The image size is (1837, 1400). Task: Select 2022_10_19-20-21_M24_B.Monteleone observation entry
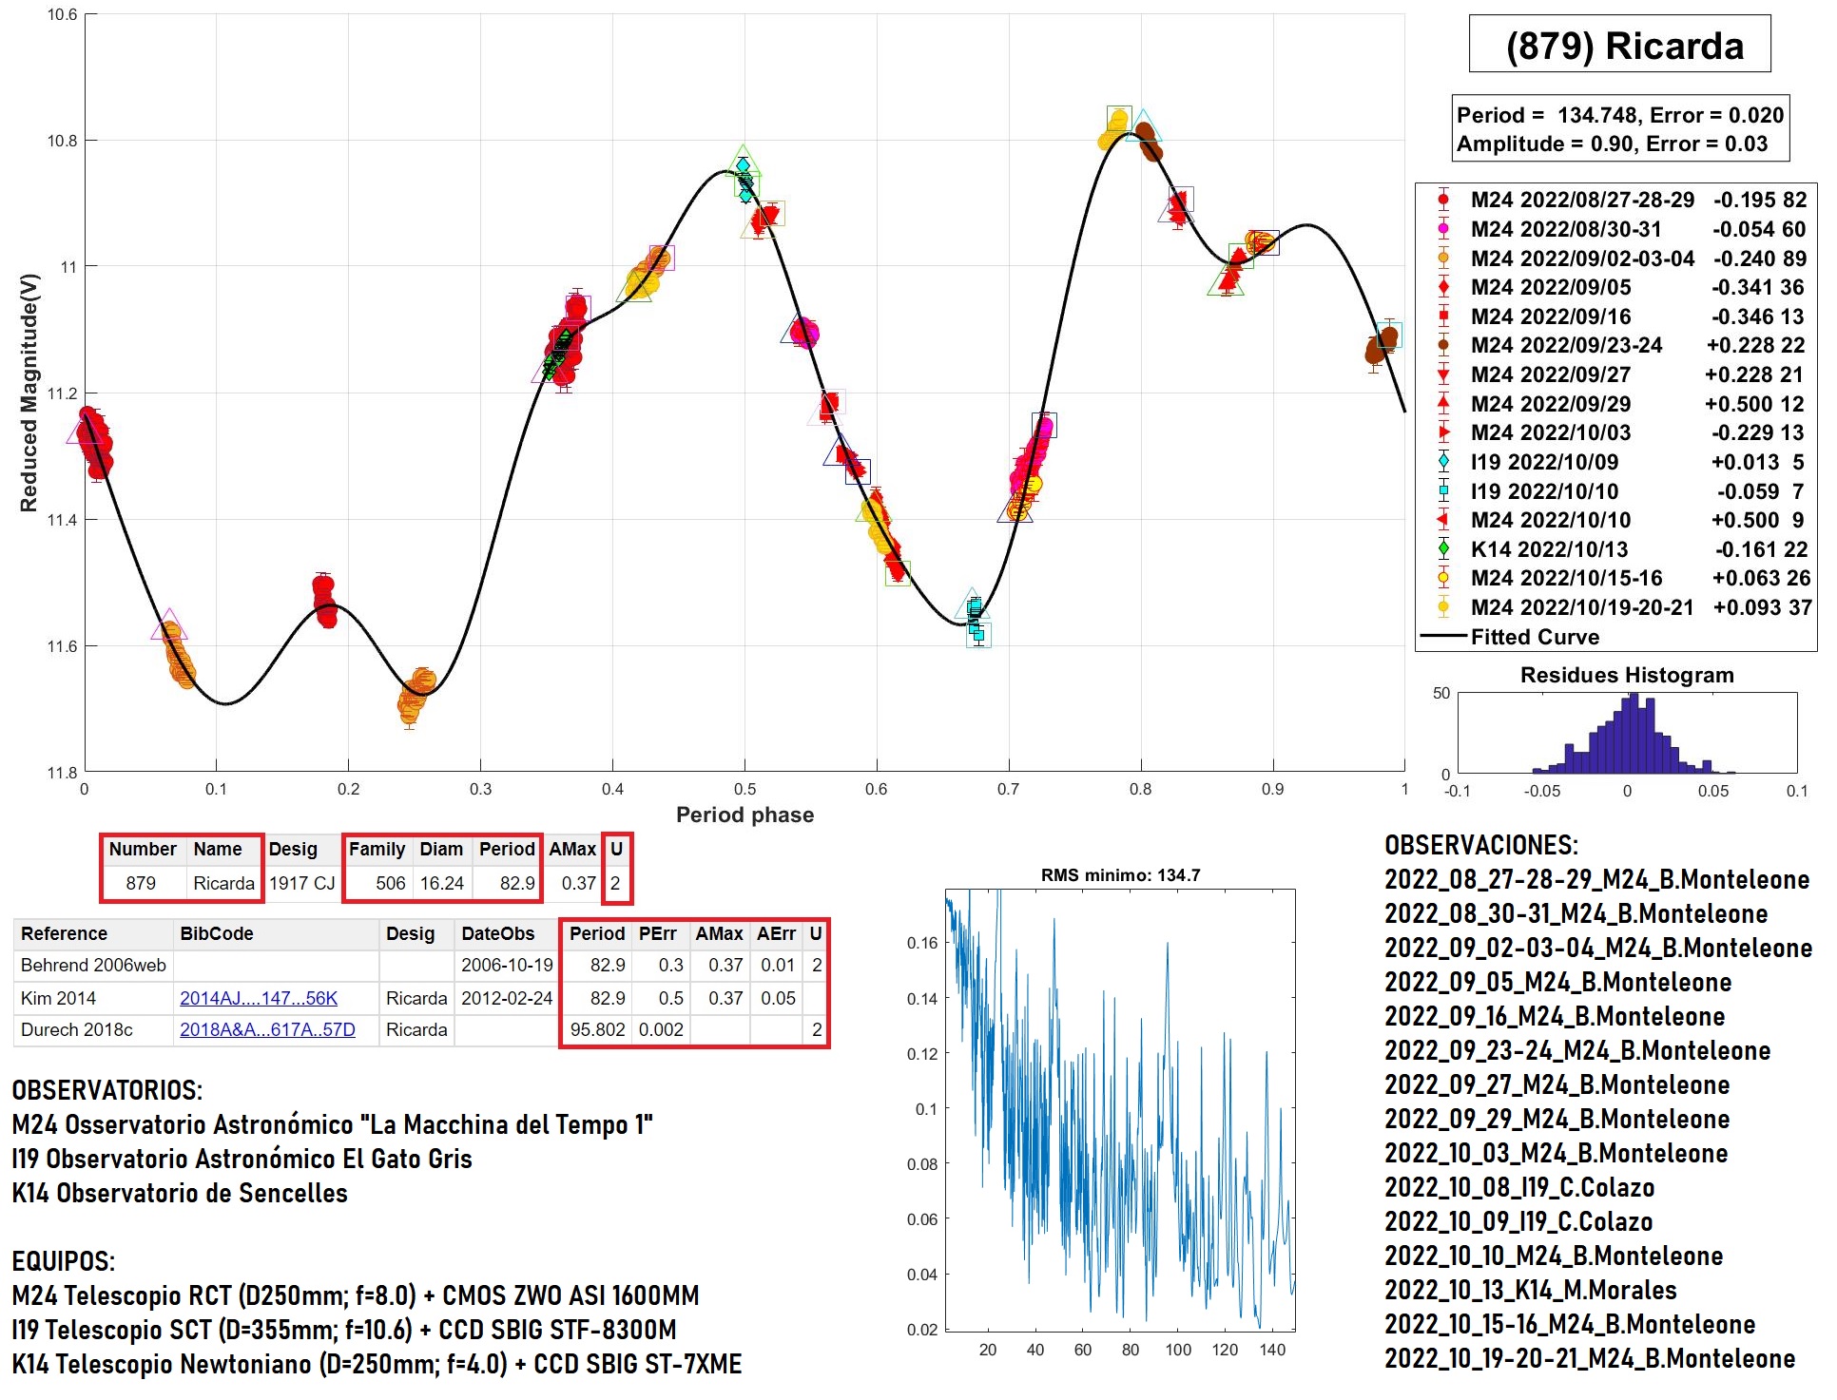[1590, 1358]
